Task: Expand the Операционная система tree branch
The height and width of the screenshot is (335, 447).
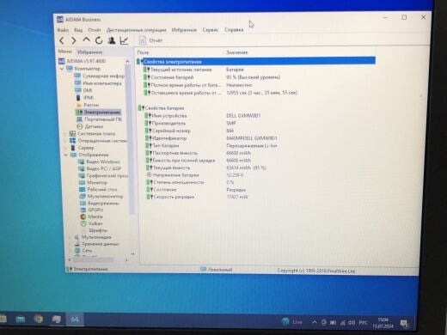Action: 65,141
